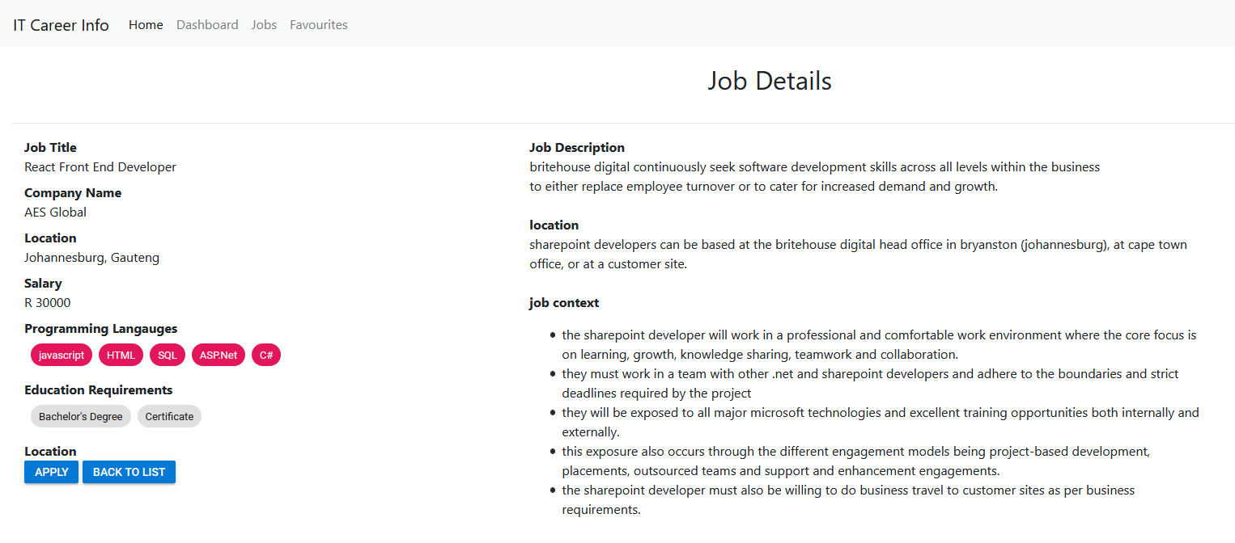The image size is (1235, 543).
Task: Click the job context heading
Action: coord(564,302)
